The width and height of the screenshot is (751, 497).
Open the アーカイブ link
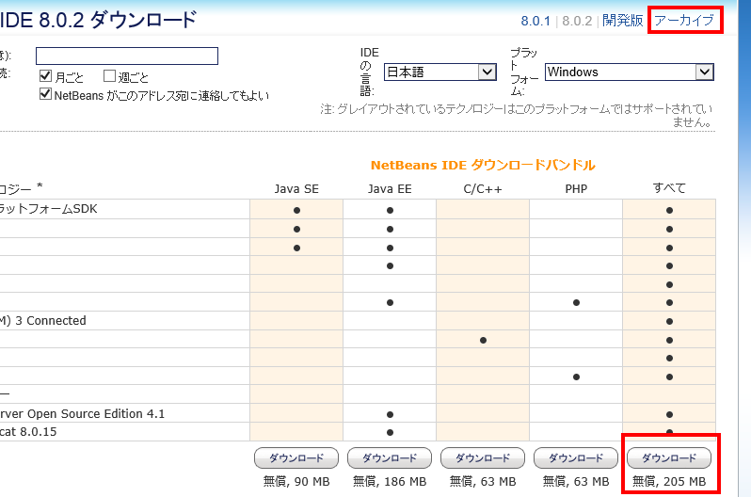click(684, 20)
